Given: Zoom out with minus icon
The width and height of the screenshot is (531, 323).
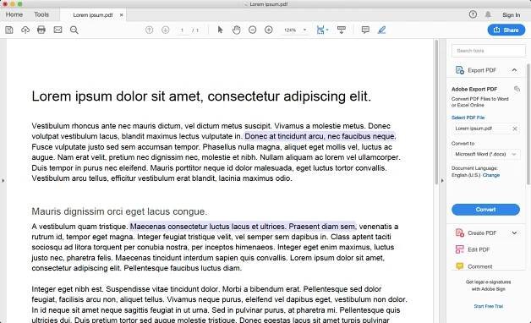Looking at the screenshot, I should tap(252, 30).
